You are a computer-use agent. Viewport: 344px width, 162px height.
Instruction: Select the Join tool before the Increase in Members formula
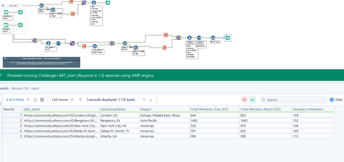[x=178, y=38]
